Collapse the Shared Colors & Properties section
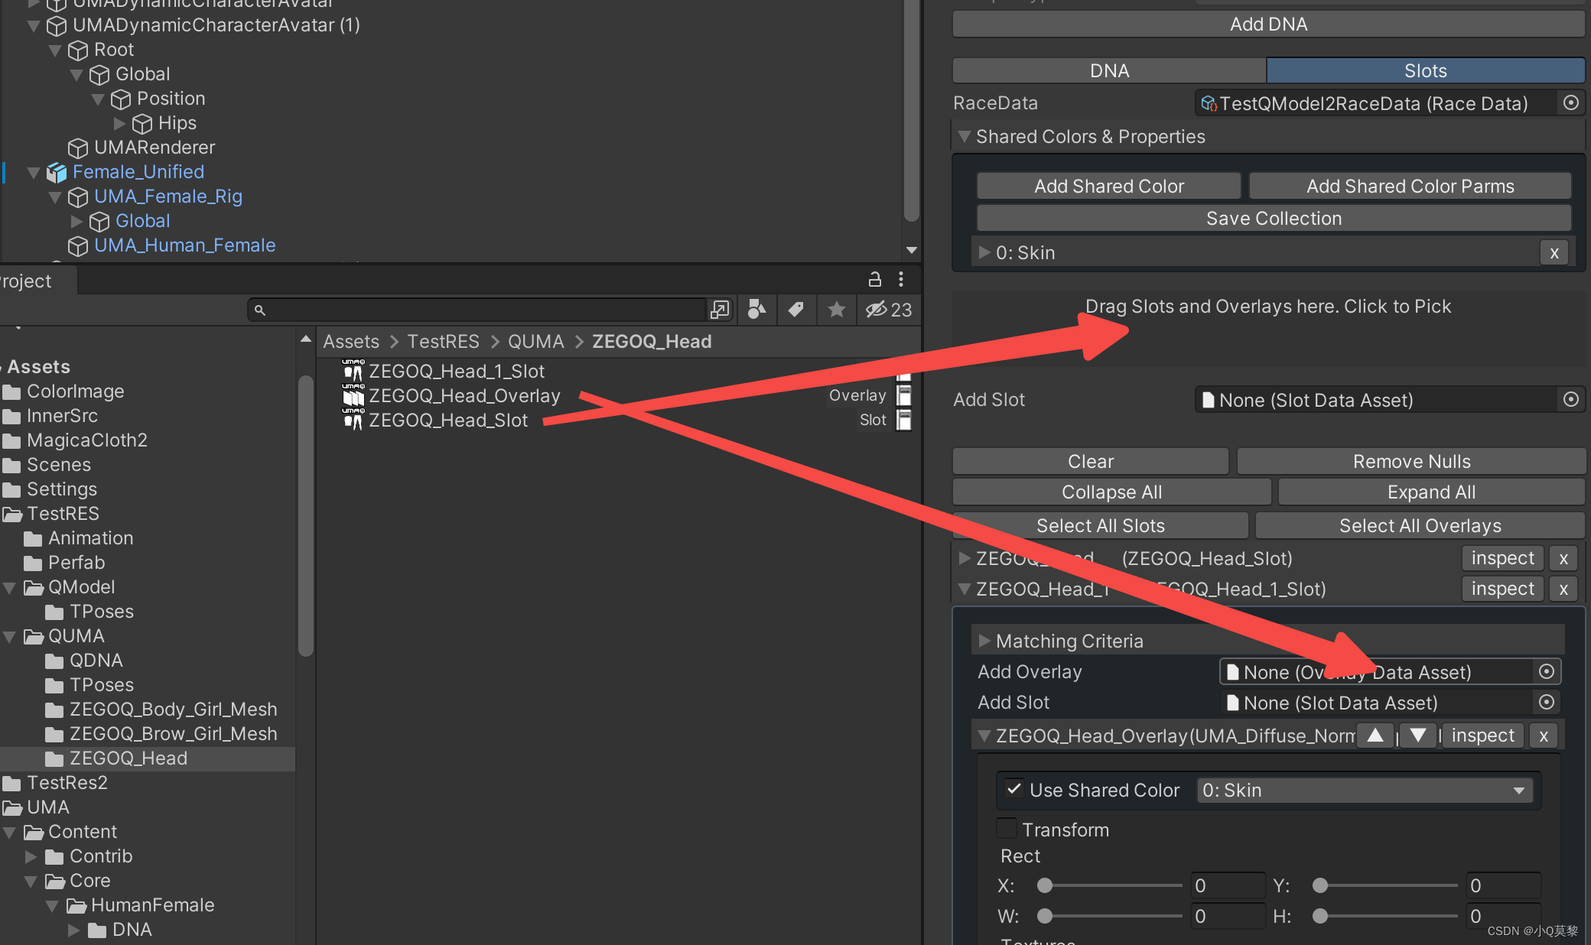1591x945 pixels. pyautogui.click(x=965, y=136)
